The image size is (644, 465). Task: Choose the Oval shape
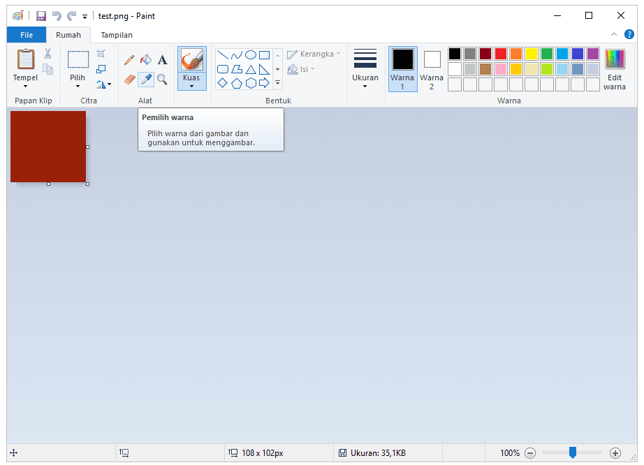tap(251, 54)
